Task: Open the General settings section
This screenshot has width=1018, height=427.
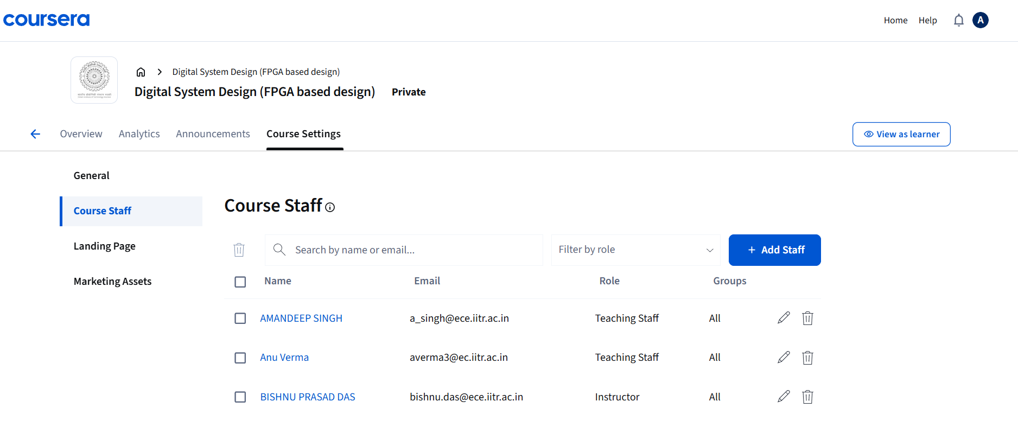Action: coord(92,176)
